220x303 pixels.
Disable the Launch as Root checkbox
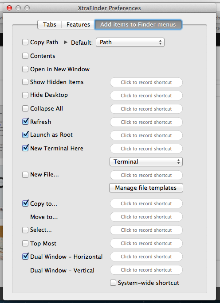click(x=25, y=134)
